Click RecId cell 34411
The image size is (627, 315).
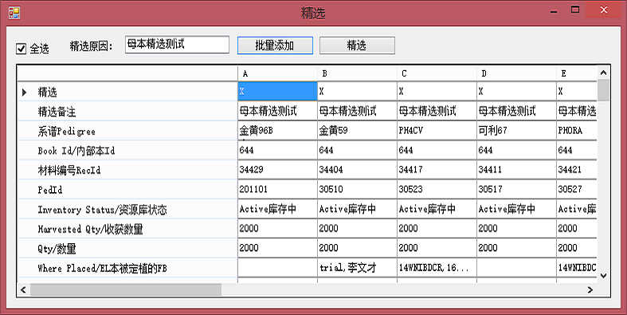coord(516,170)
